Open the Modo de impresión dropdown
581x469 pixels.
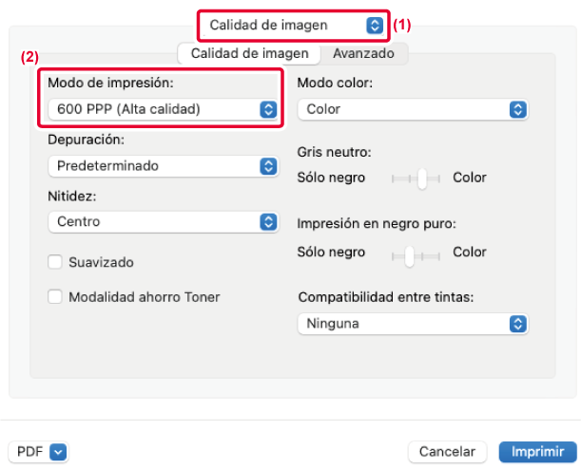[x=154, y=109]
